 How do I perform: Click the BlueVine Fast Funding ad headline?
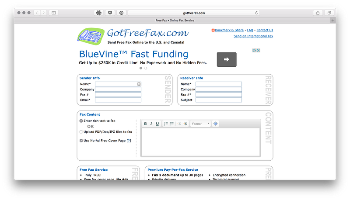coord(133,54)
